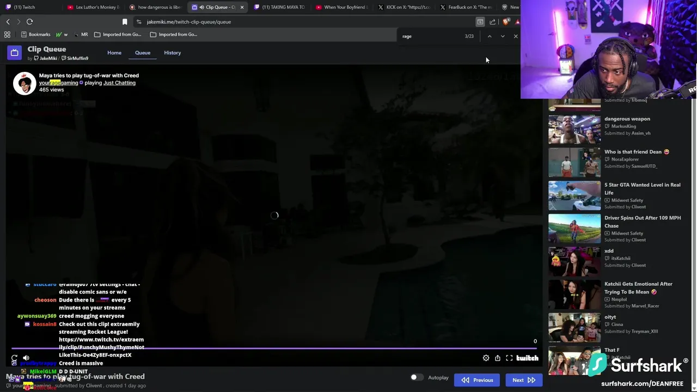The image size is (697, 392).
Task: Jump to previous find result arrow
Action: coord(489,36)
